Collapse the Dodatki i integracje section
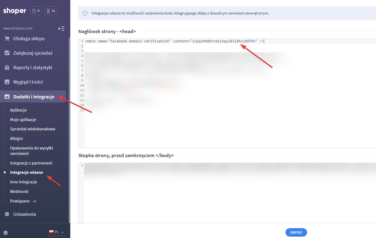 pyautogui.click(x=34, y=97)
